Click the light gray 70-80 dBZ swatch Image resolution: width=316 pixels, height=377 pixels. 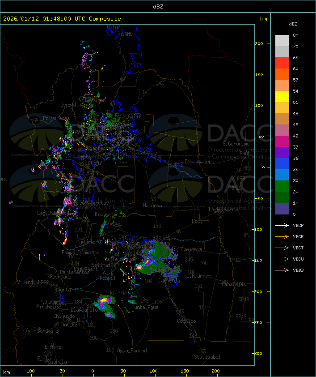[282, 40]
